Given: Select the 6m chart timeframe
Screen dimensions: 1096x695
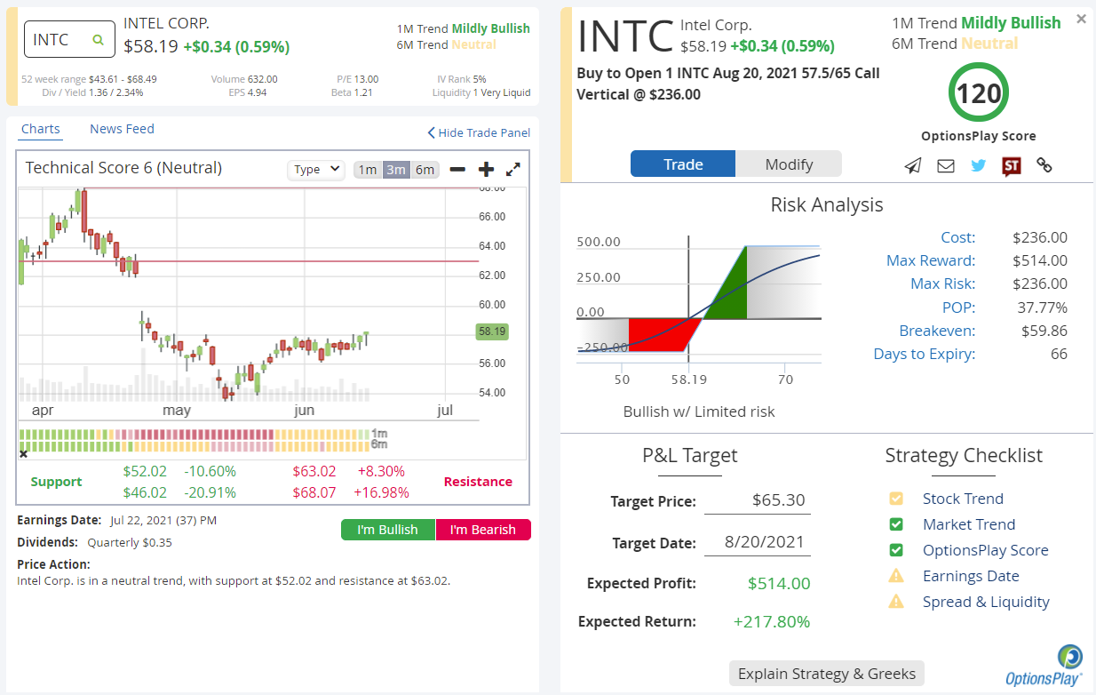Looking at the screenshot, I should click(425, 169).
